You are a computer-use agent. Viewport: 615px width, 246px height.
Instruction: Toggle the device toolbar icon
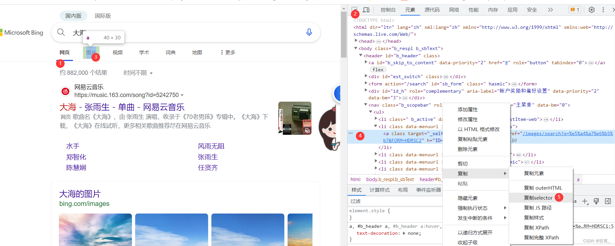[366, 10]
